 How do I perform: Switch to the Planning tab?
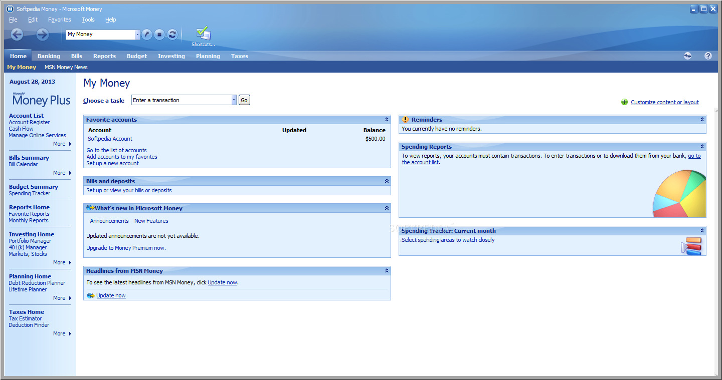click(x=208, y=56)
